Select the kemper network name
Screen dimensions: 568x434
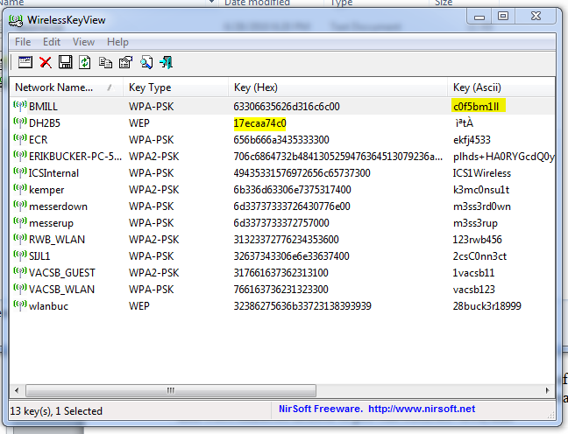tap(46, 190)
